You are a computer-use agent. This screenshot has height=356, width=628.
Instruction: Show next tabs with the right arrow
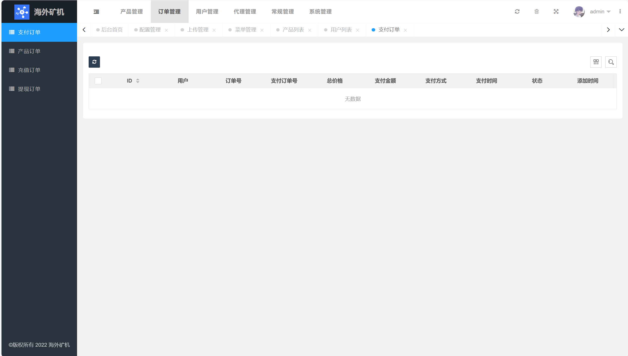[608, 30]
